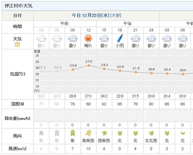193x155 pixels.
Task: Click the 湿度(%) row label
Action: (17, 104)
